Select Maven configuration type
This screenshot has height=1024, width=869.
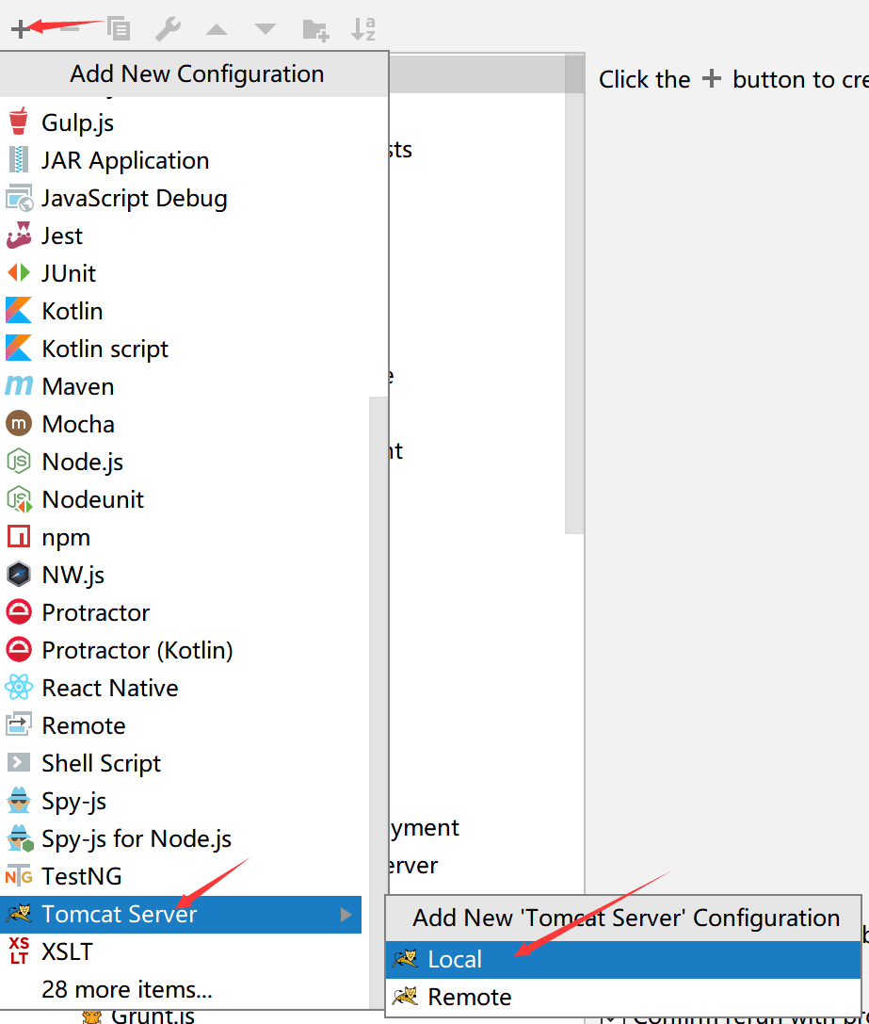coord(180,386)
